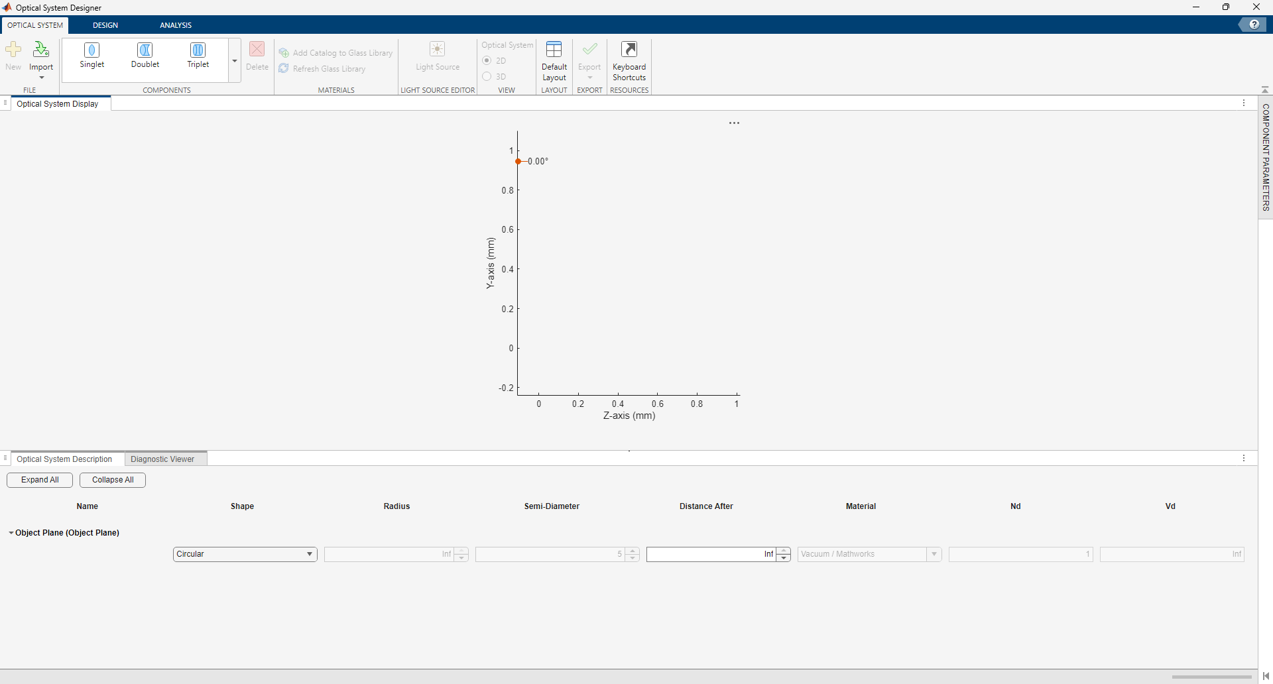Open Keyboard Shortcuts resources

(629, 62)
